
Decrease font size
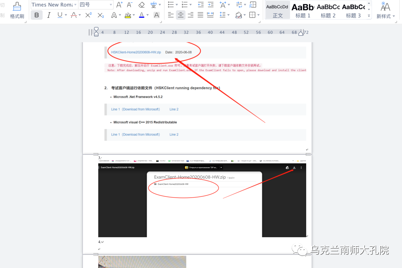point(129,5)
